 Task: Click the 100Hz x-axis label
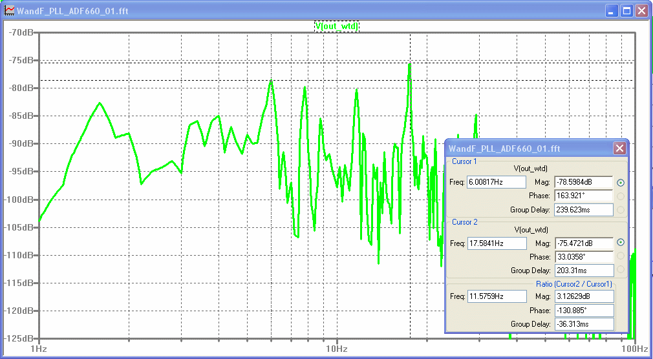636,348
